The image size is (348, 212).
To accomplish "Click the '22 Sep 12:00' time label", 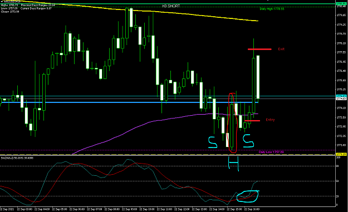I will tap(182, 209).
